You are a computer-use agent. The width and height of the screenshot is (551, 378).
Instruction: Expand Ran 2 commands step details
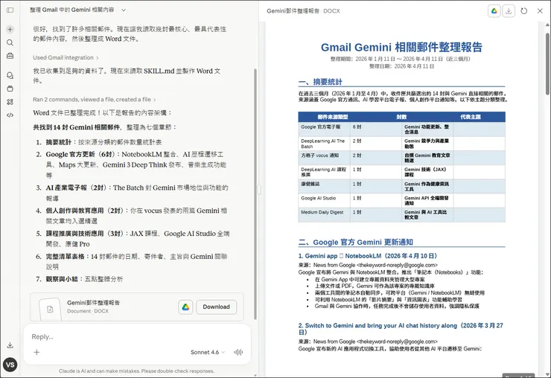[x=94, y=100]
